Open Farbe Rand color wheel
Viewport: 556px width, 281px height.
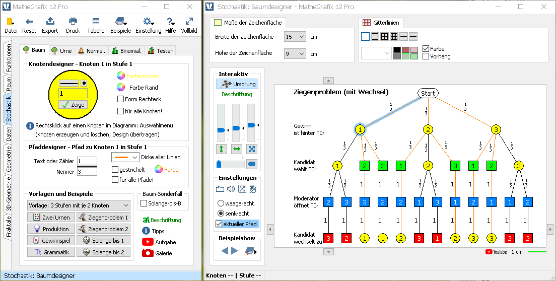coord(120,87)
